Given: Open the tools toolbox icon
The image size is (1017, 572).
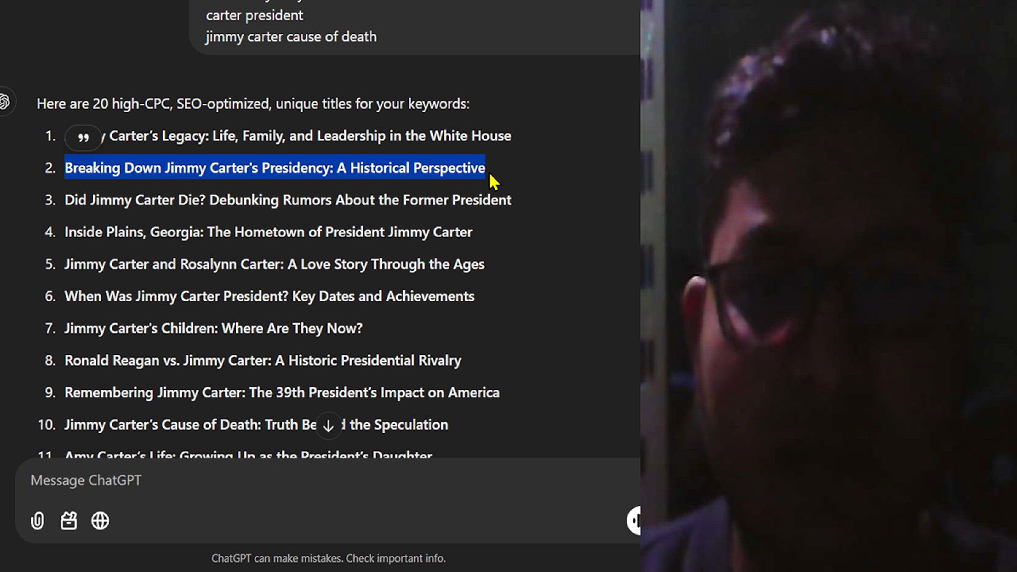Looking at the screenshot, I should pyautogui.click(x=69, y=521).
